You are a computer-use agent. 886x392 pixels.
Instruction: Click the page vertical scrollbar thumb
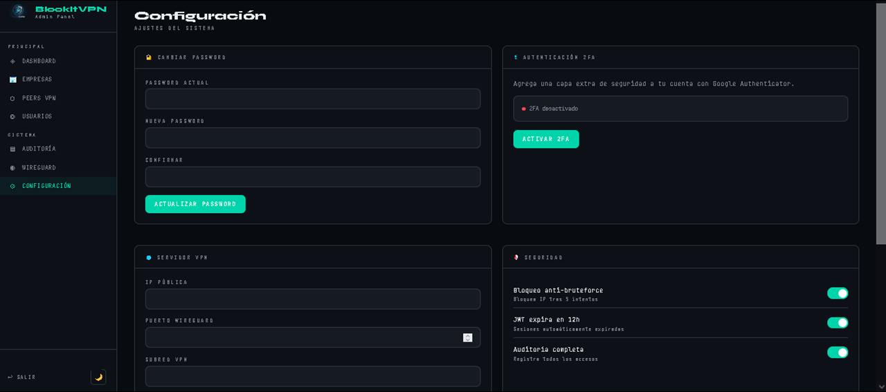[880, 123]
